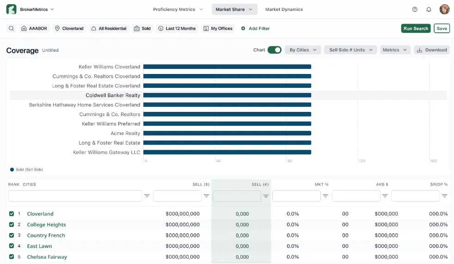
Task: Sort by the AVG $ column header
Action: [x=382, y=184]
